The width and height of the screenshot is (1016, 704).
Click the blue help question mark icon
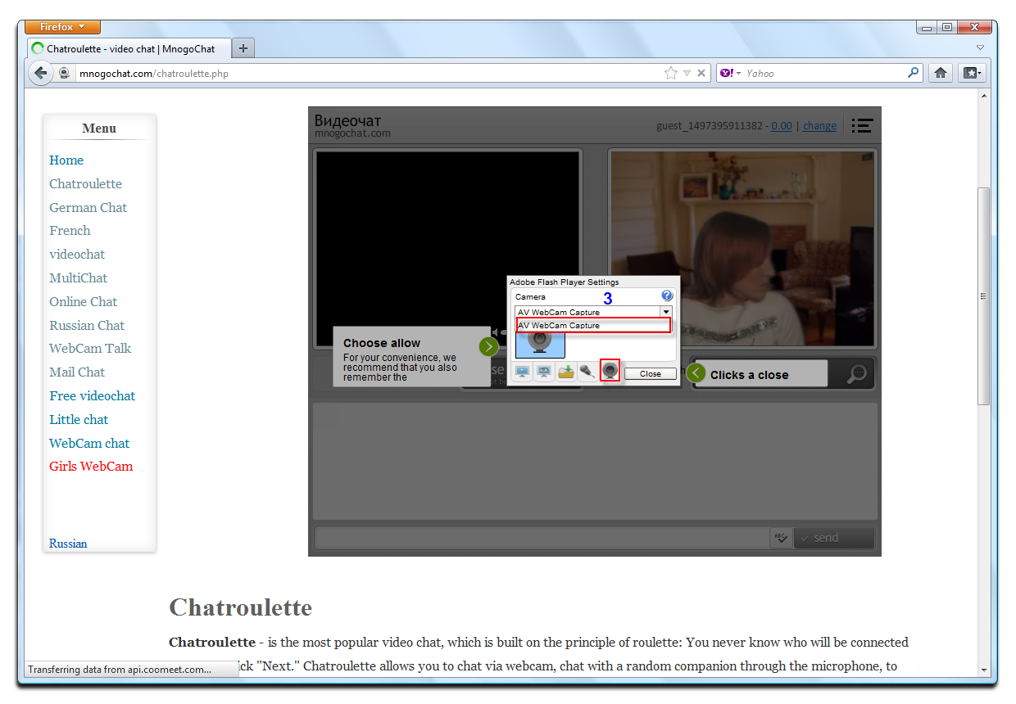(667, 296)
